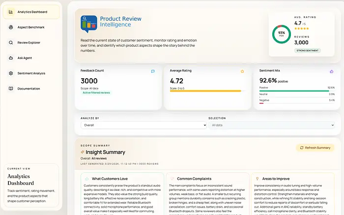Click the Ask Agent robot icon
344x215 pixels.
(x=11, y=58)
